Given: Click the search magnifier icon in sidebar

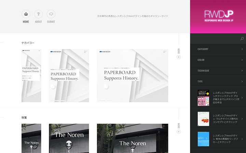Looking at the screenshot, I should (242, 38).
